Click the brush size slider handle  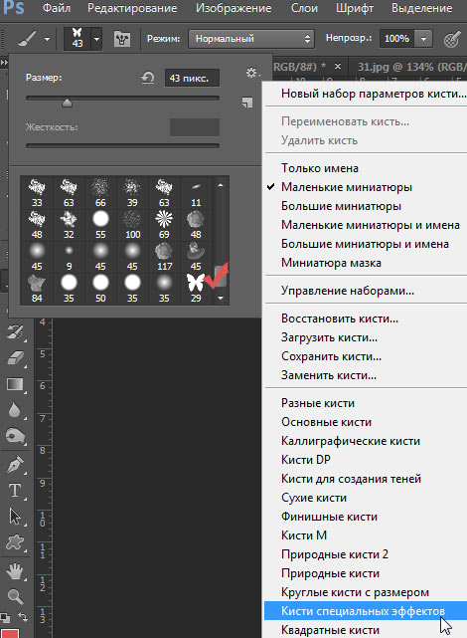[67, 103]
